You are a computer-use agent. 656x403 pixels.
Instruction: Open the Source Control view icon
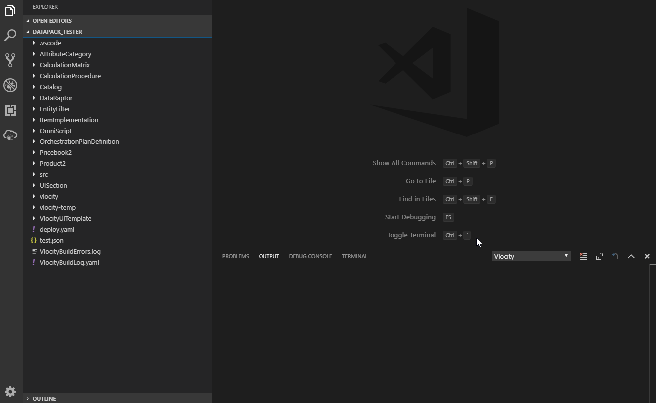10,60
